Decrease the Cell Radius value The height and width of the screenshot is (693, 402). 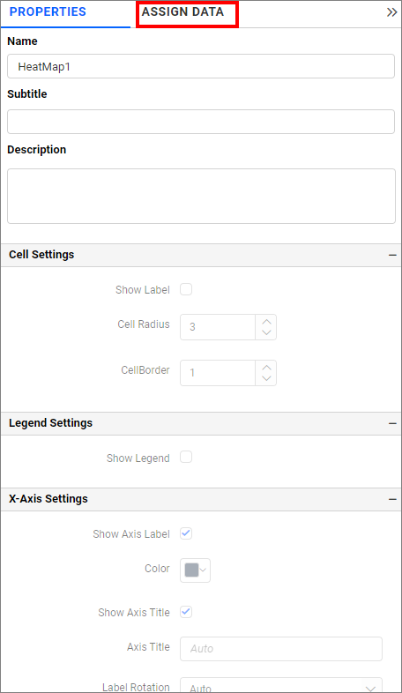[266, 332]
